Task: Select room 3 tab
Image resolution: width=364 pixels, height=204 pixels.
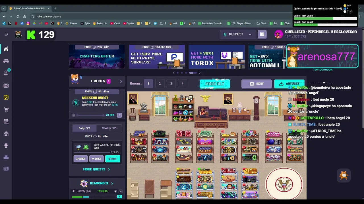Action: (x=171, y=84)
